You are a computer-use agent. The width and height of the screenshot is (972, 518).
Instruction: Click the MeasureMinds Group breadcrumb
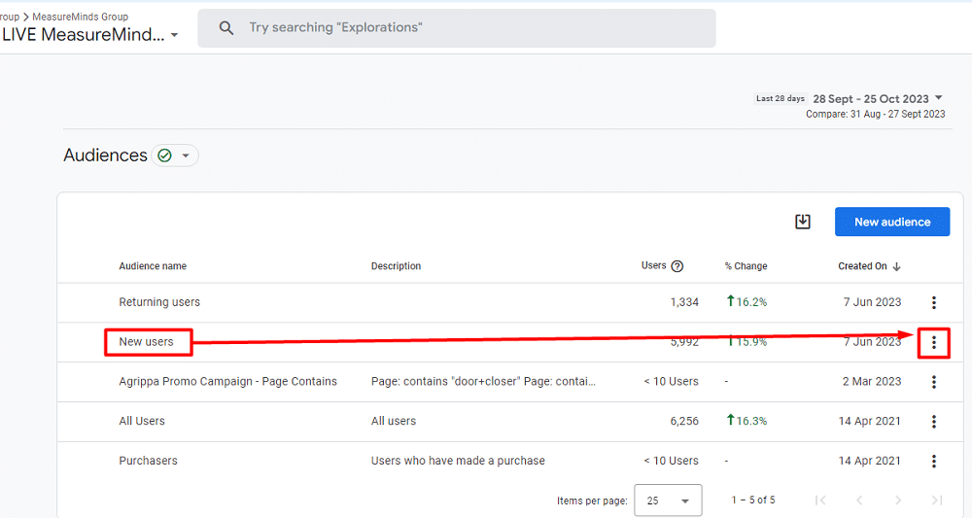click(x=80, y=17)
